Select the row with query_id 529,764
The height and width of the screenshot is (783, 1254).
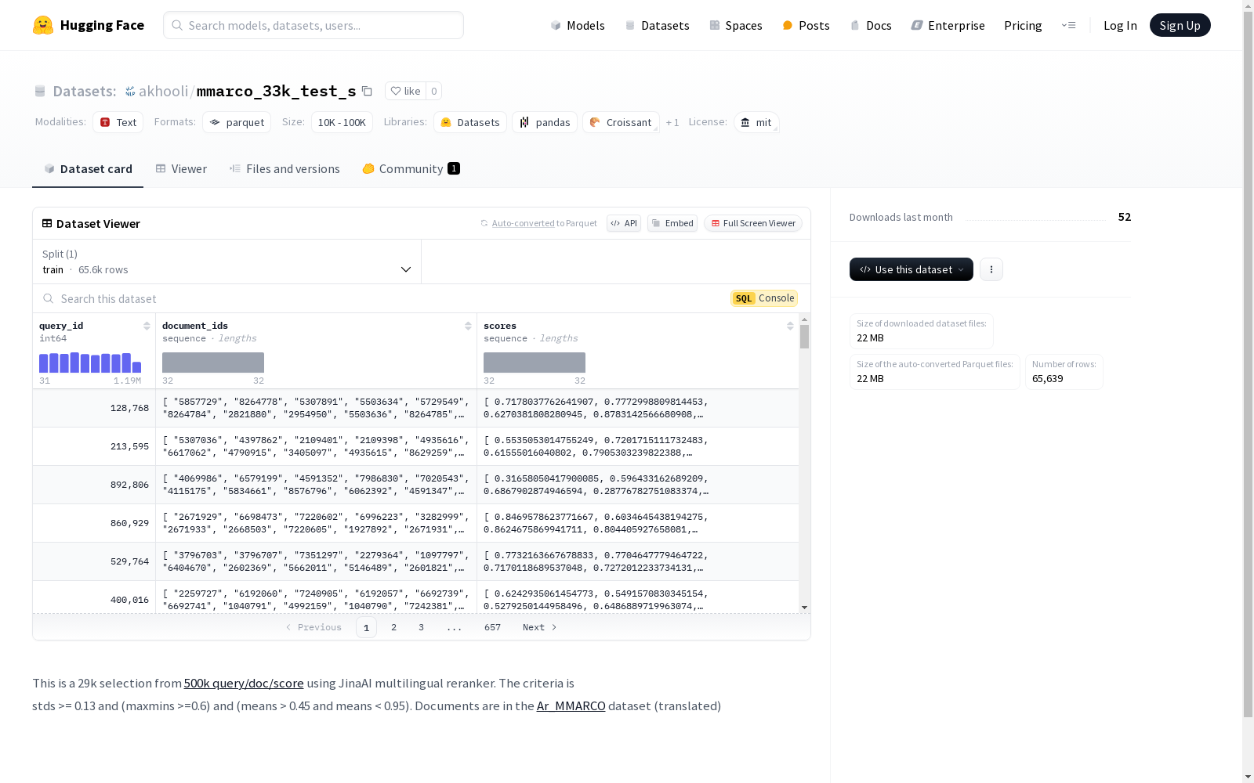(415, 561)
